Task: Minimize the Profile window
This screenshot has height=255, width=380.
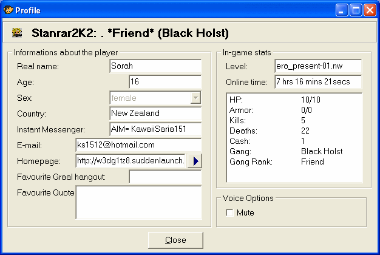Action: point(344,10)
